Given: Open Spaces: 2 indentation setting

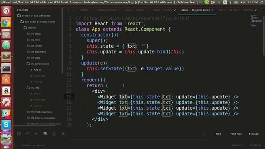Looking at the screenshot, I should point(237,145).
